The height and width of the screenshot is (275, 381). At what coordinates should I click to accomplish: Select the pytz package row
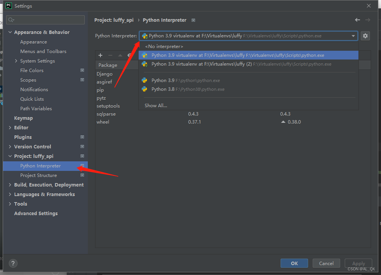(x=101, y=98)
